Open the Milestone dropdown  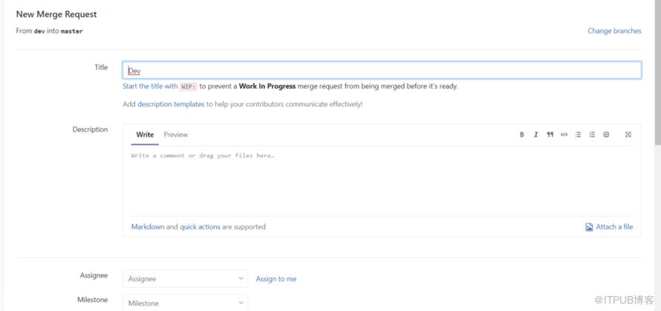186,303
